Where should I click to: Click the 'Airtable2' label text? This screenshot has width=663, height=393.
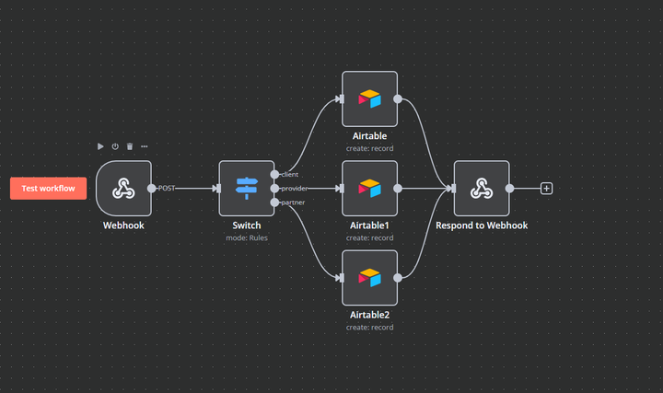tap(369, 315)
